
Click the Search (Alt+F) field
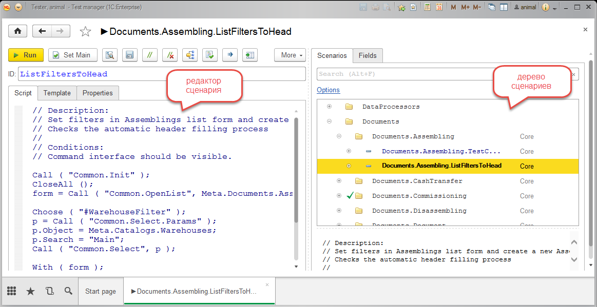pyautogui.click(x=444, y=74)
